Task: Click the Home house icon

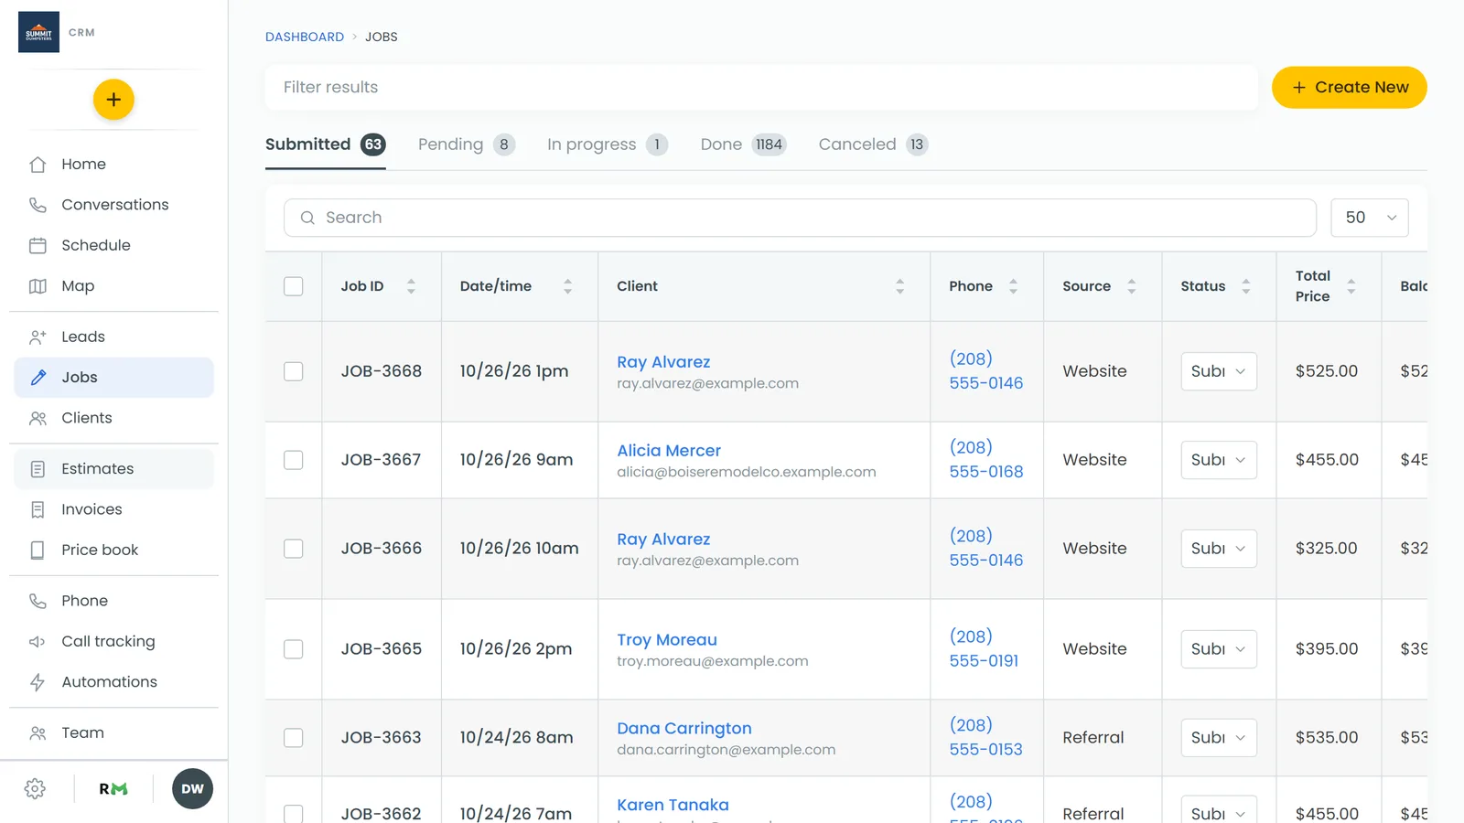Action: 38,165
